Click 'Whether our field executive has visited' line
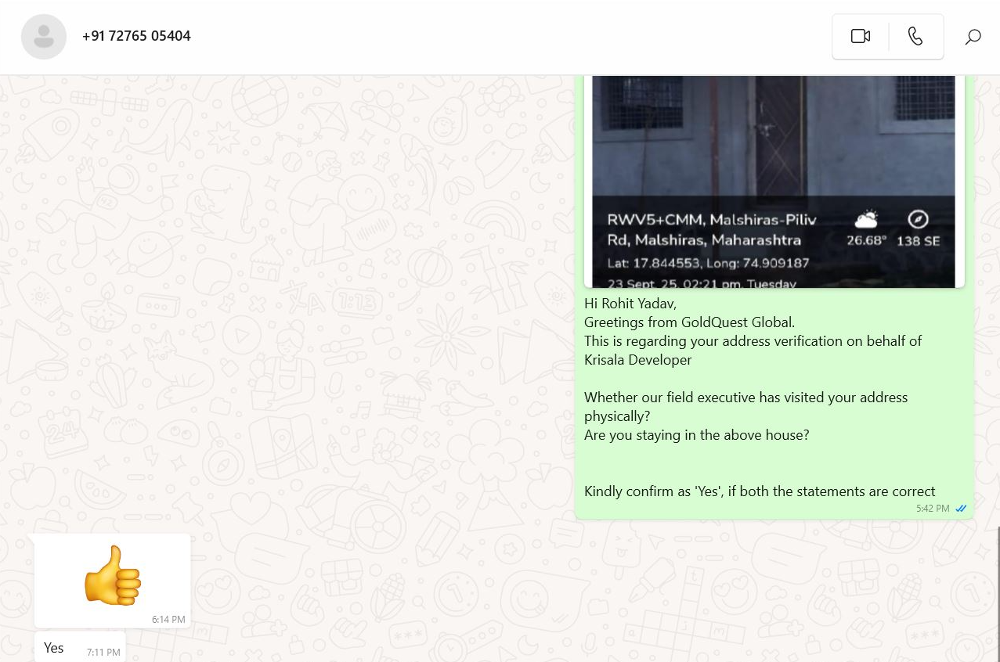Image resolution: width=1000 pixels, height=662 pixels. (746, 398)
